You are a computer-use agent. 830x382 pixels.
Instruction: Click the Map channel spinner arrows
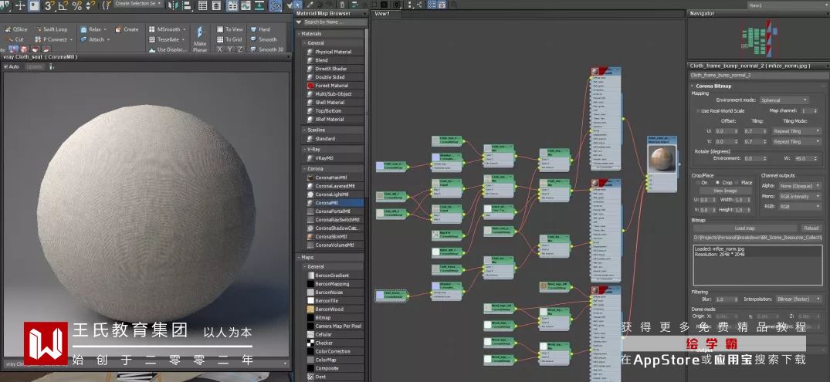click(814, 111)
